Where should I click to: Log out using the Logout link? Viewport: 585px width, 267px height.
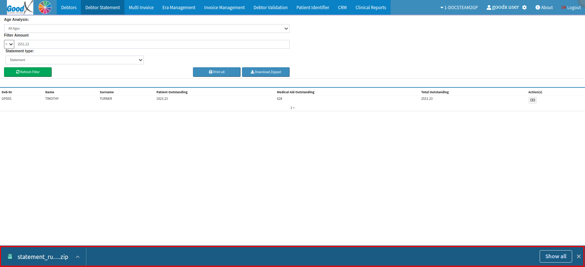[571, 7]
